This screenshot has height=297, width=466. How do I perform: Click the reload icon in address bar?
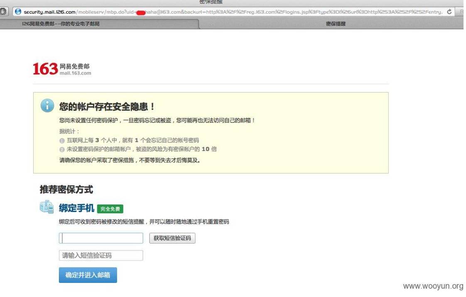pos(449,12)
